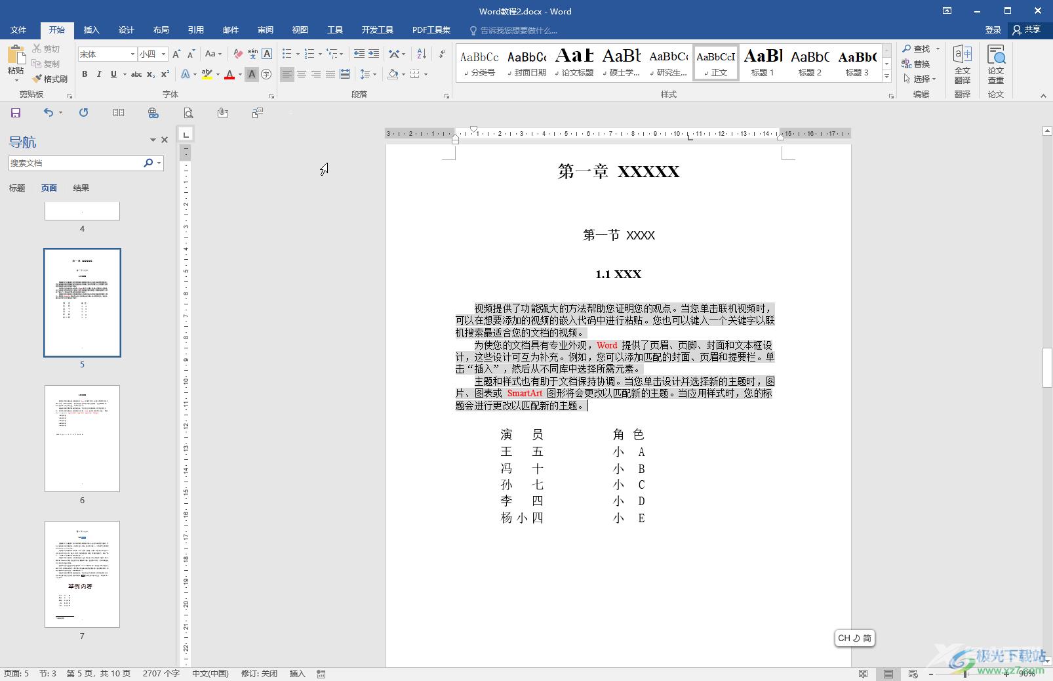
Task: Open the Full Text Translation tool
Action: pos(963,64)
